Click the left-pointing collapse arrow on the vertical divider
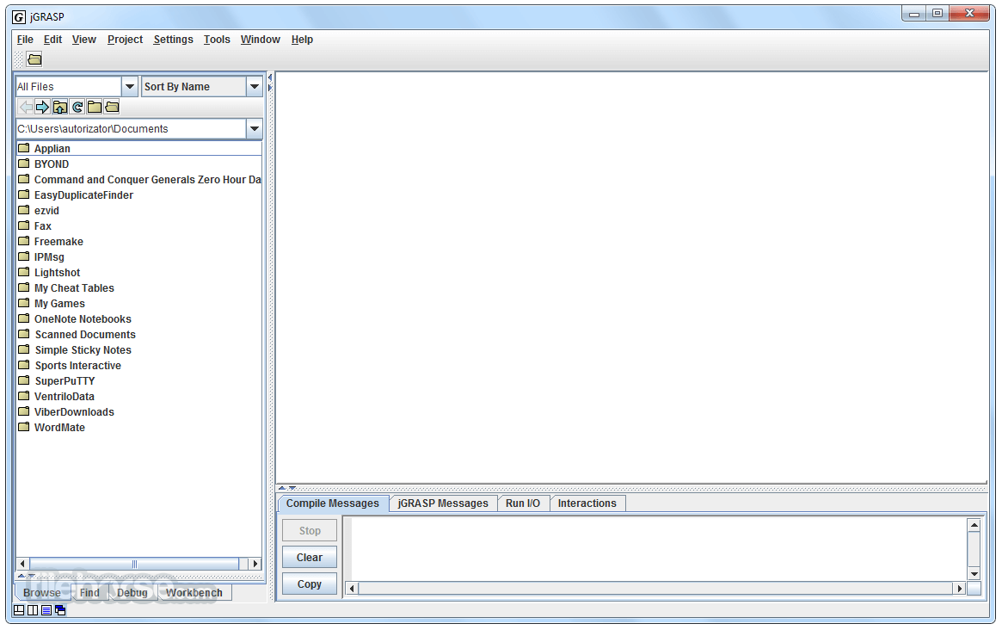 270,78
